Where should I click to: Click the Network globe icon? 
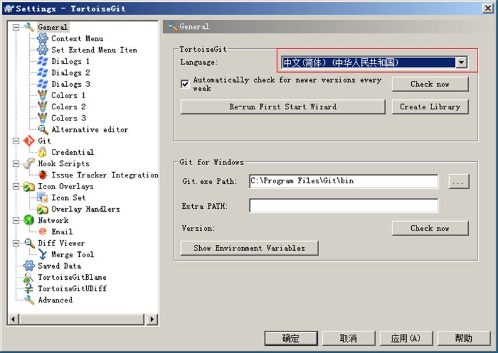29,220
